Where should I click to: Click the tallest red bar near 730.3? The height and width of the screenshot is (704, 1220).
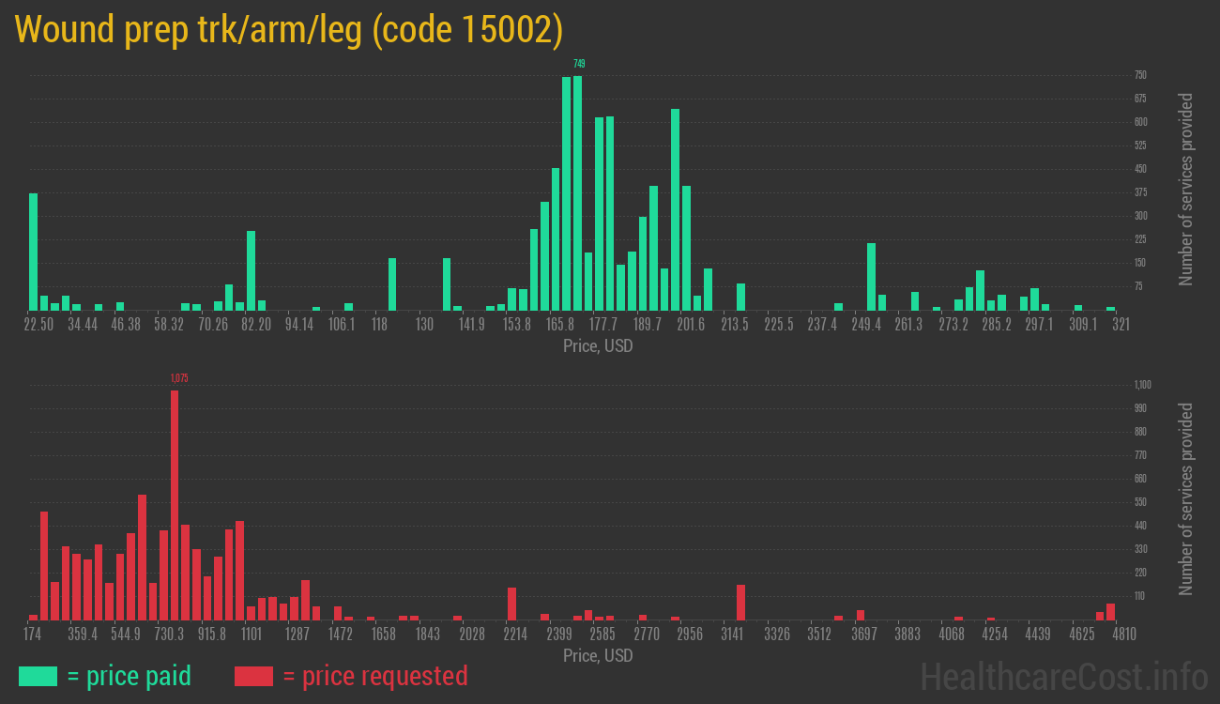175,505
